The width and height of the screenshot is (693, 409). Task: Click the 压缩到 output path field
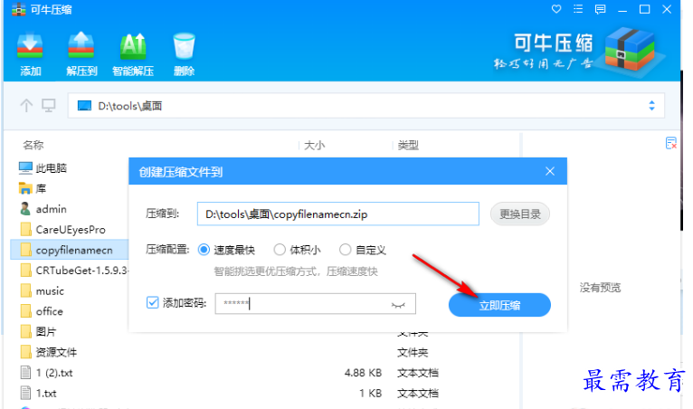pyautogui.click(x=338, y=214)
